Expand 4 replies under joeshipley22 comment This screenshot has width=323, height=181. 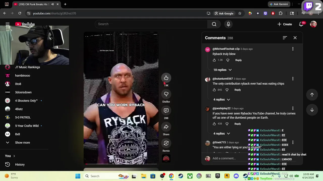pyautogui.click(x=222, y=133)
